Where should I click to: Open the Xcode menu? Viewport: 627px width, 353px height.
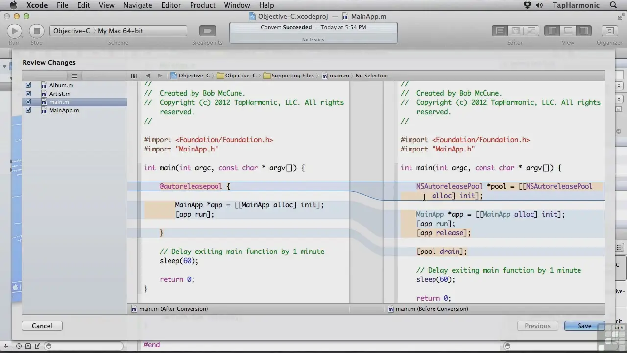pyautogui.click(x=37, y=5)
